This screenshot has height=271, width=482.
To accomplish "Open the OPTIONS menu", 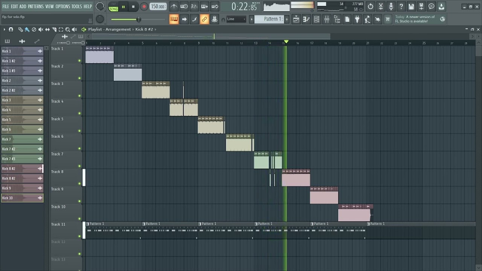I will 63,6.
